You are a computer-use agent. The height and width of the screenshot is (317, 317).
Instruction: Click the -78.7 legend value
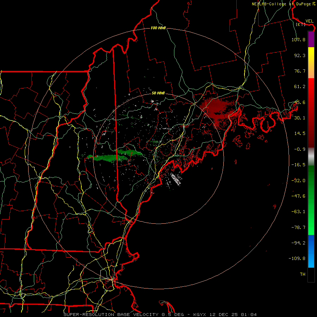click(298, 228)
